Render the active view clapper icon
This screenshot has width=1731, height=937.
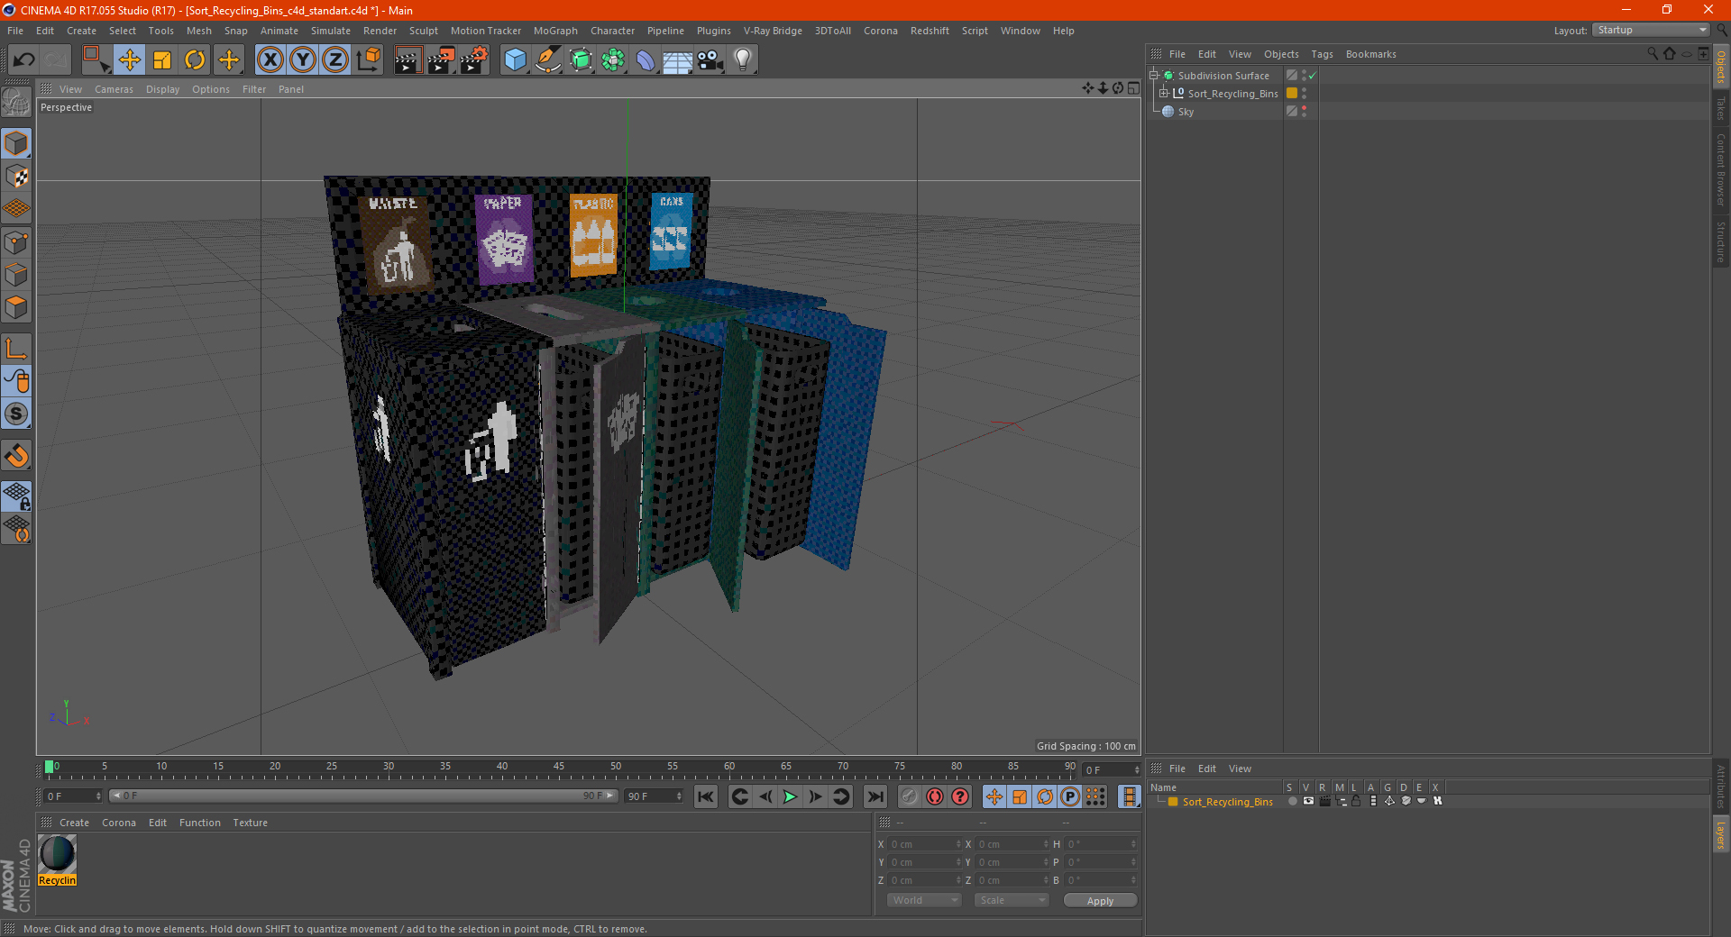click(408, 60)
